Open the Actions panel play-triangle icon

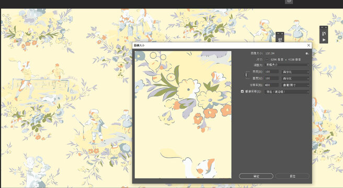(324, 40)
